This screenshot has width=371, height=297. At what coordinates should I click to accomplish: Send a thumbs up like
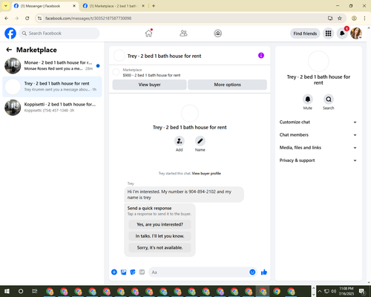click(x=264, y=272)
